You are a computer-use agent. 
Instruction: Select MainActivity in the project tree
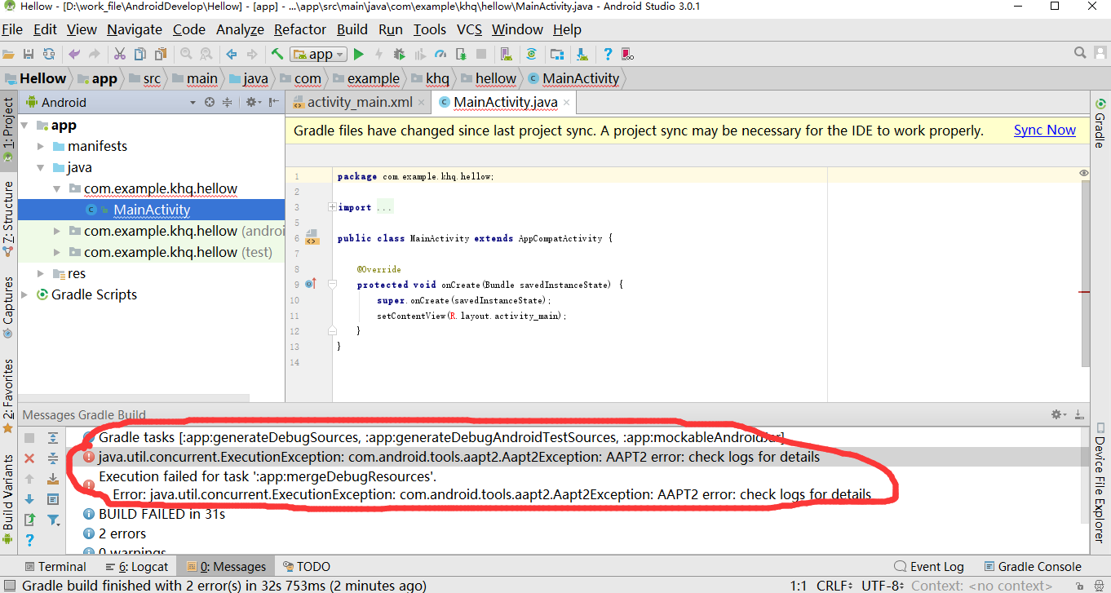coord(152,210)
